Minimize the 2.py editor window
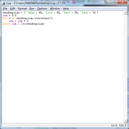 (109, 2)
